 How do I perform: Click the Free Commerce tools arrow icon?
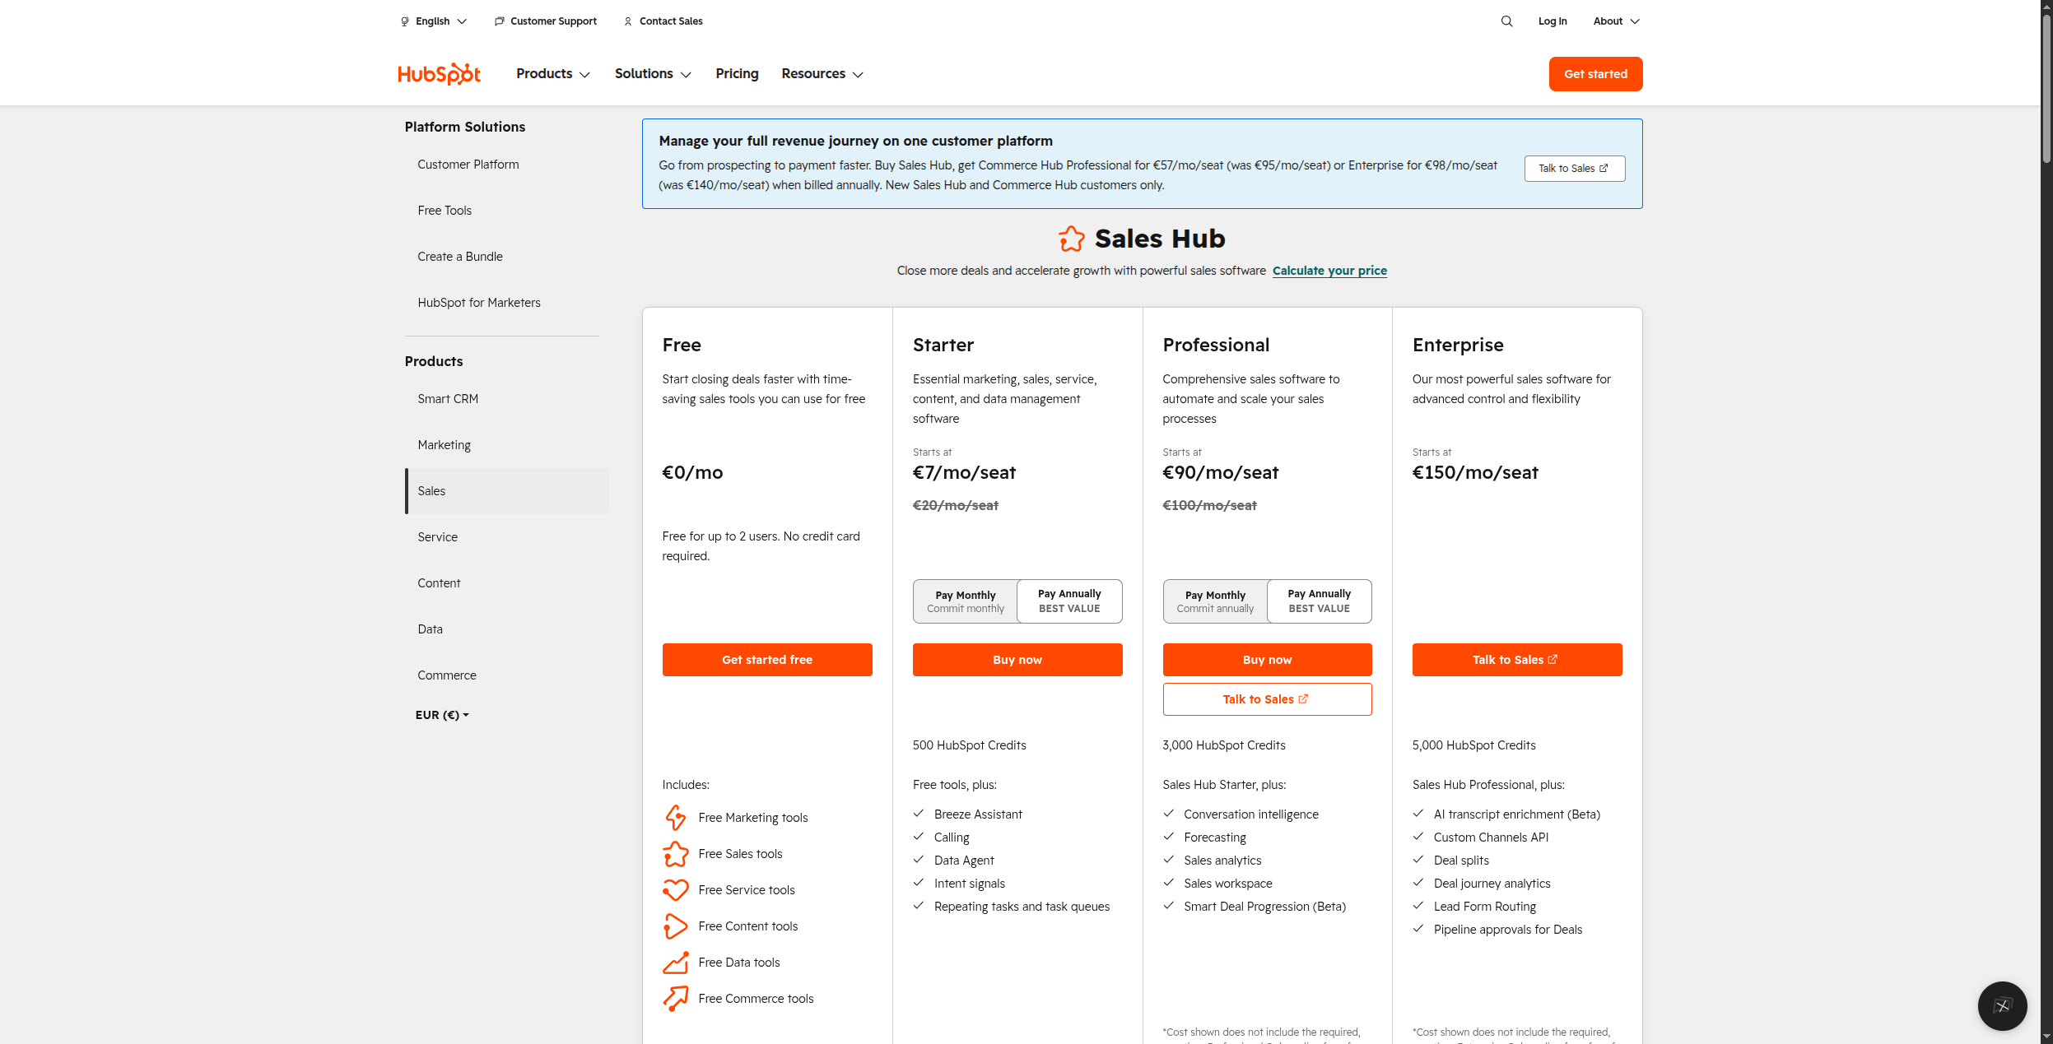point(675,999)
